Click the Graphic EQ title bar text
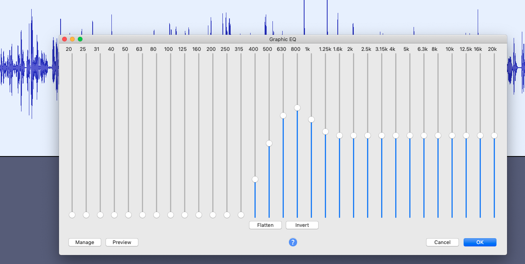The image size is (525, 264). click(283, 40)
